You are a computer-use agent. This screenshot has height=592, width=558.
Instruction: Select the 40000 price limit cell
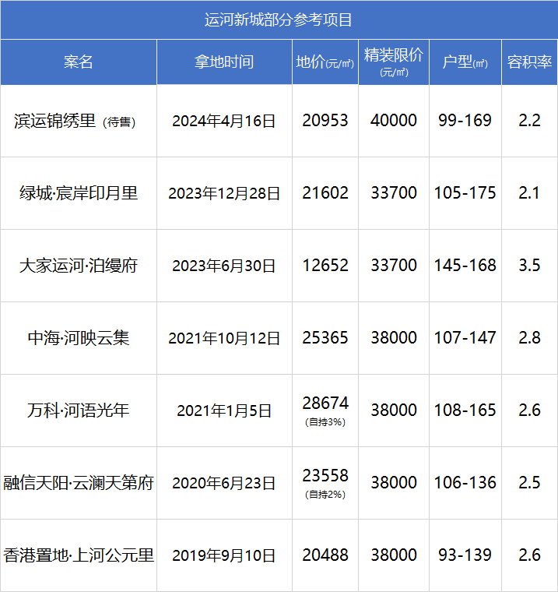click(x=393, y=121)
